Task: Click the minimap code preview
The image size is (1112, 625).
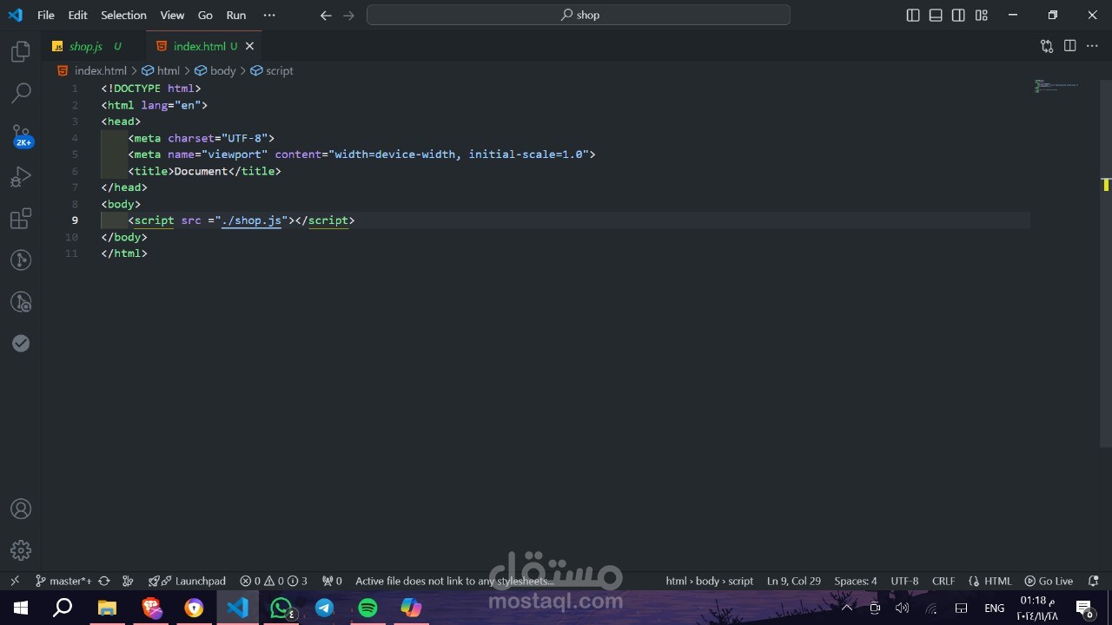Action: point(1056,86)
